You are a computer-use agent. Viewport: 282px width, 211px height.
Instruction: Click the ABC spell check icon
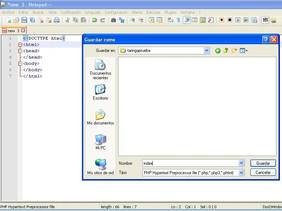click(265, 20)
